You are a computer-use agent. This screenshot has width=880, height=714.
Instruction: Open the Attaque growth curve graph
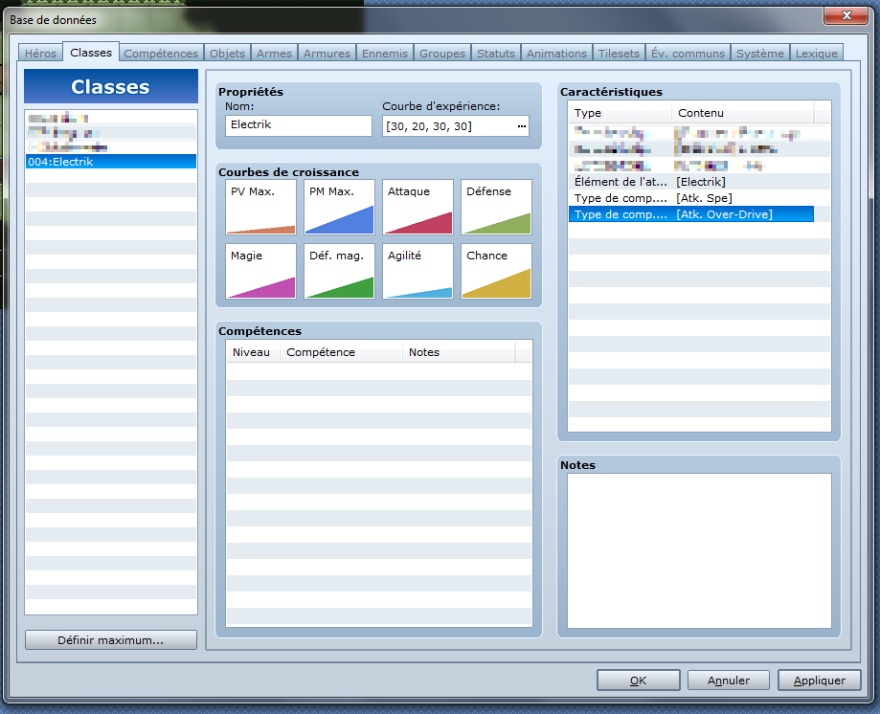(x=418, y=207)
